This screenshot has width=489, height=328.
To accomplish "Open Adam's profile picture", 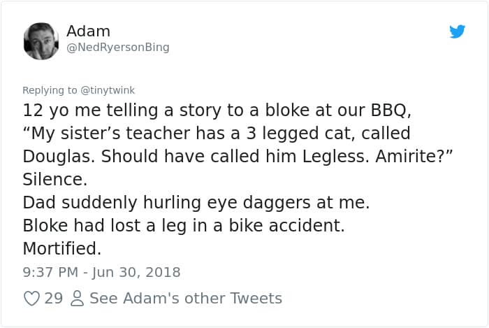I will 41,41.
